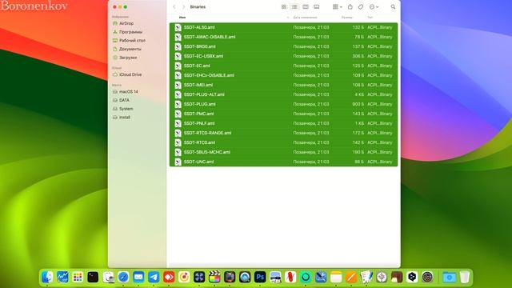
Task: Sort by date modified column header
Action: (305, 18)
